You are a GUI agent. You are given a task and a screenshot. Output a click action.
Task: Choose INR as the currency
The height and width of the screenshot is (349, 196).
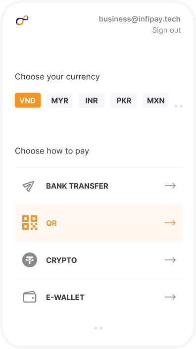(92, 100)
